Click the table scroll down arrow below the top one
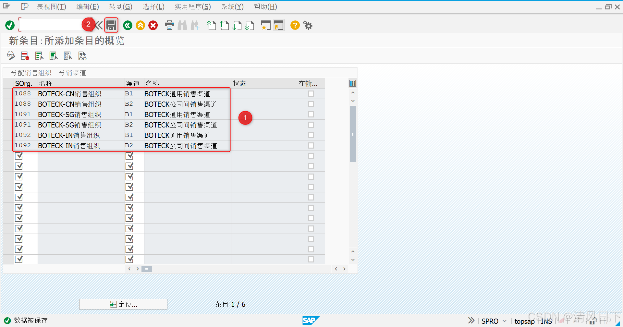The height and width of the screenshot is (327, 623). tap(353, 101)
